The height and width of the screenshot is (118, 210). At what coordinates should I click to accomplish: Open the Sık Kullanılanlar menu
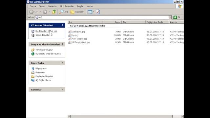pos(67,6)
